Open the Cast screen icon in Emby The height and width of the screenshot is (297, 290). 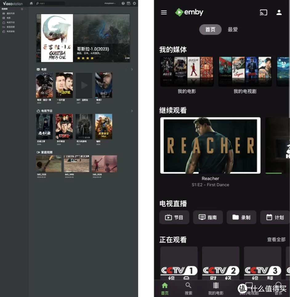264,12
